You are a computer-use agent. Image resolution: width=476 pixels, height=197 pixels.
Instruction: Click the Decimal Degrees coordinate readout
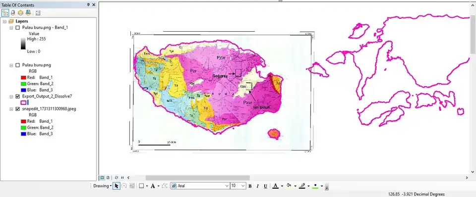[x=416, y=194]
